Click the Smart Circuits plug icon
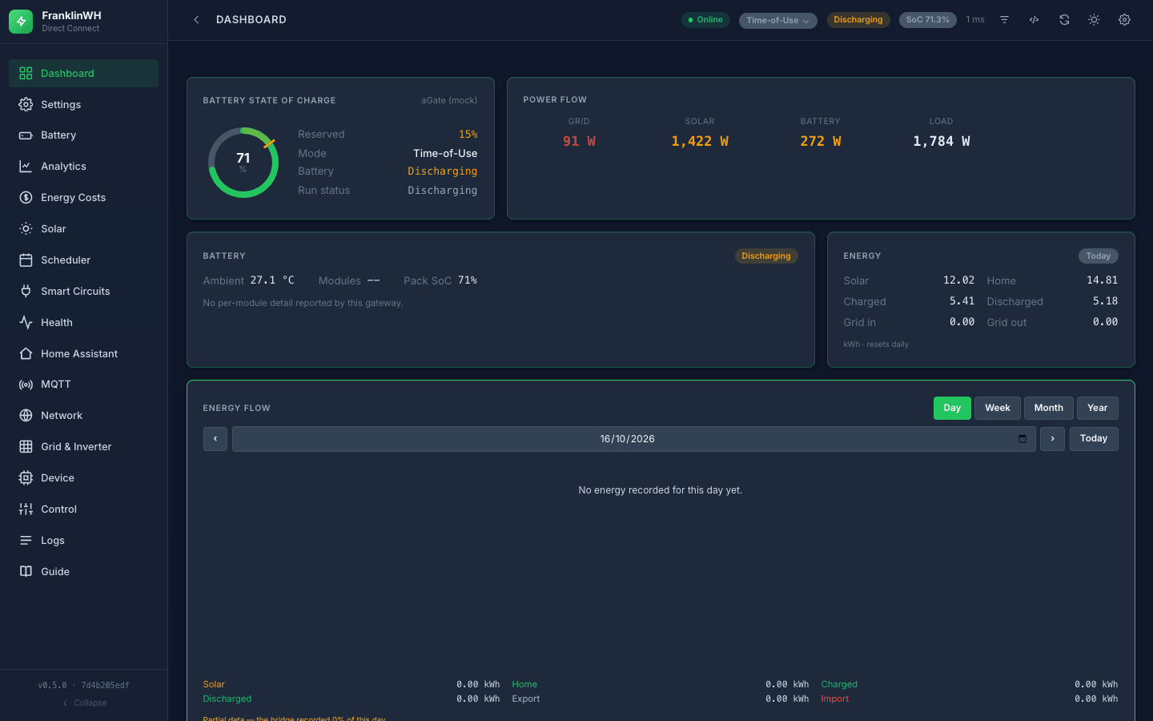The image size is (1153, 721). [x=26, y=292]
